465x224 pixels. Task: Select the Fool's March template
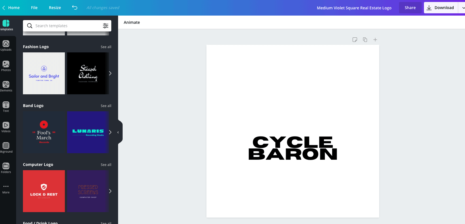pos(44,132)
